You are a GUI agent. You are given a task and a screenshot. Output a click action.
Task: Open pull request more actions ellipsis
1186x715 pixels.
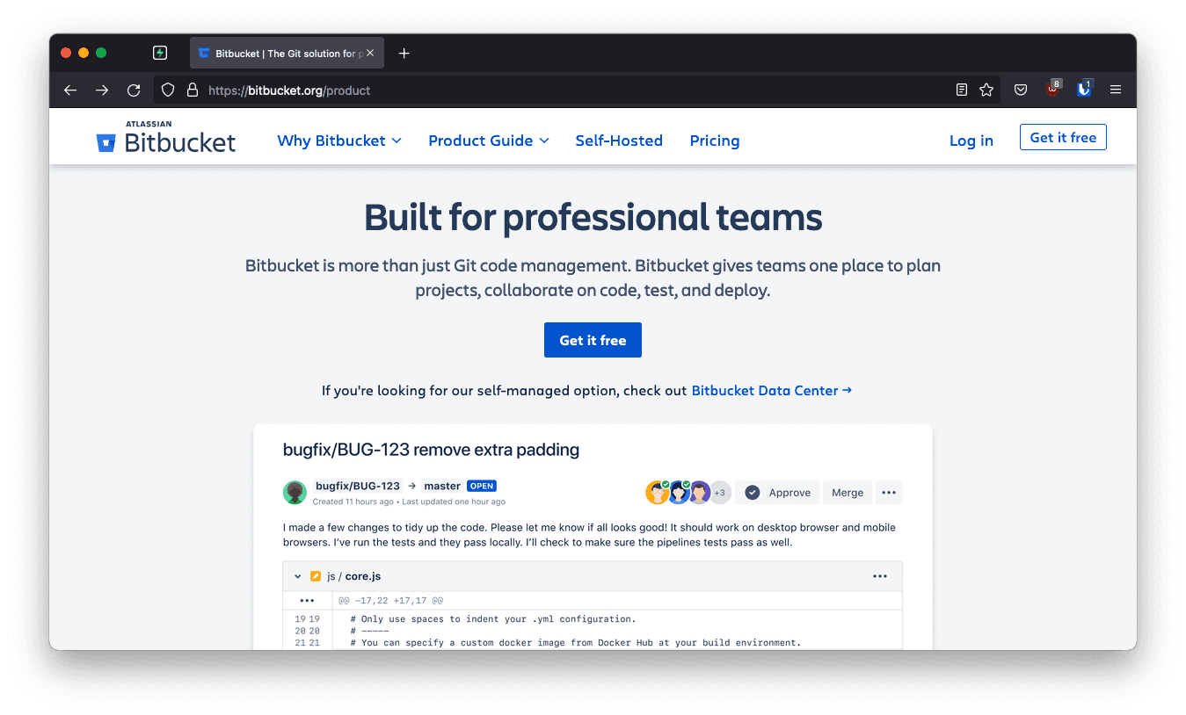(889, 493)
